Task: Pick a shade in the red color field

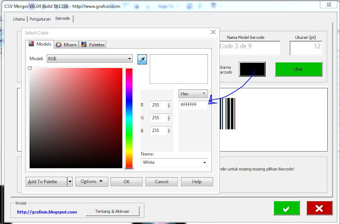Action: [x=76, y=118]
